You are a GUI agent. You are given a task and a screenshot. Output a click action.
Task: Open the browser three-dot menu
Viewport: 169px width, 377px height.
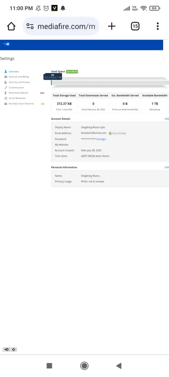click(x=158, y=26)
